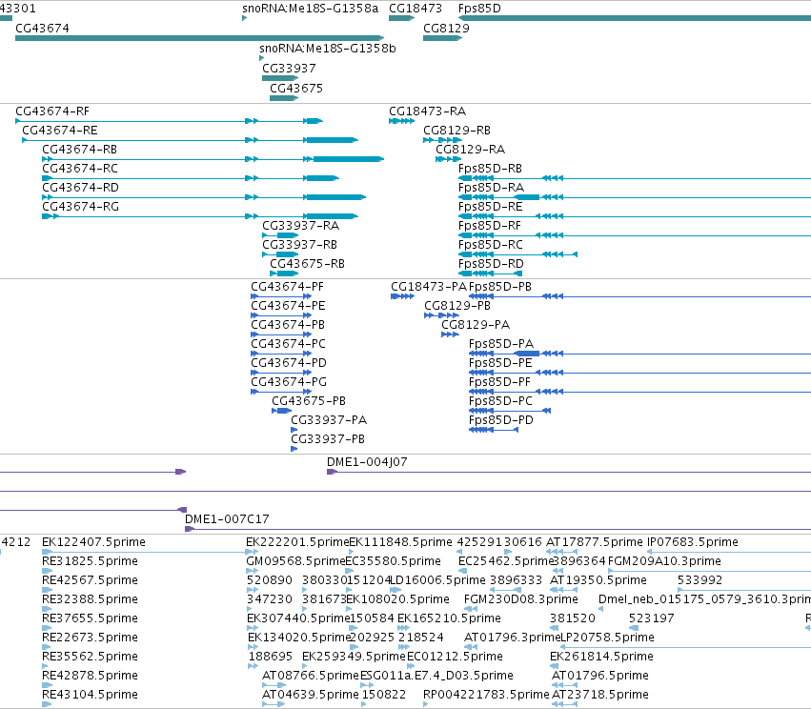Select the snoRNA:Me18S-G1358b gene label
Viewport: 811px width, 709px height.
tap(328, 48)
